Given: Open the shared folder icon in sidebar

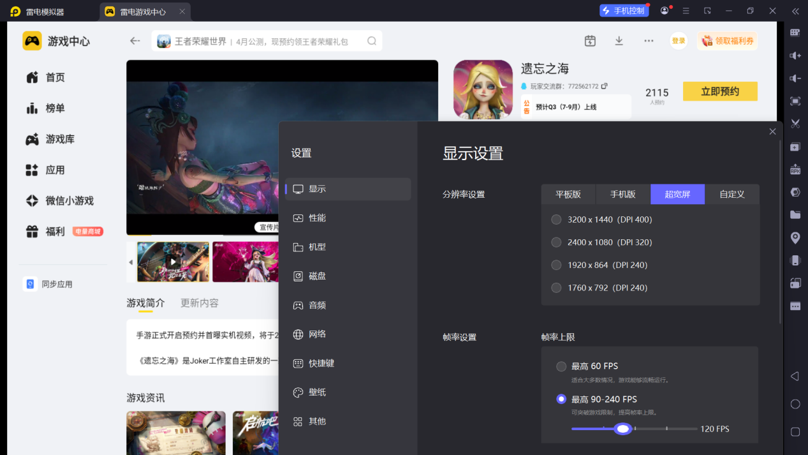Looking at the screenshot, I should pyautogui.click(x=795, y=214).
